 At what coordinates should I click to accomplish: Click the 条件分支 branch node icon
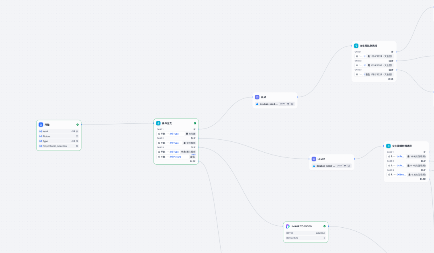[158, 123]
